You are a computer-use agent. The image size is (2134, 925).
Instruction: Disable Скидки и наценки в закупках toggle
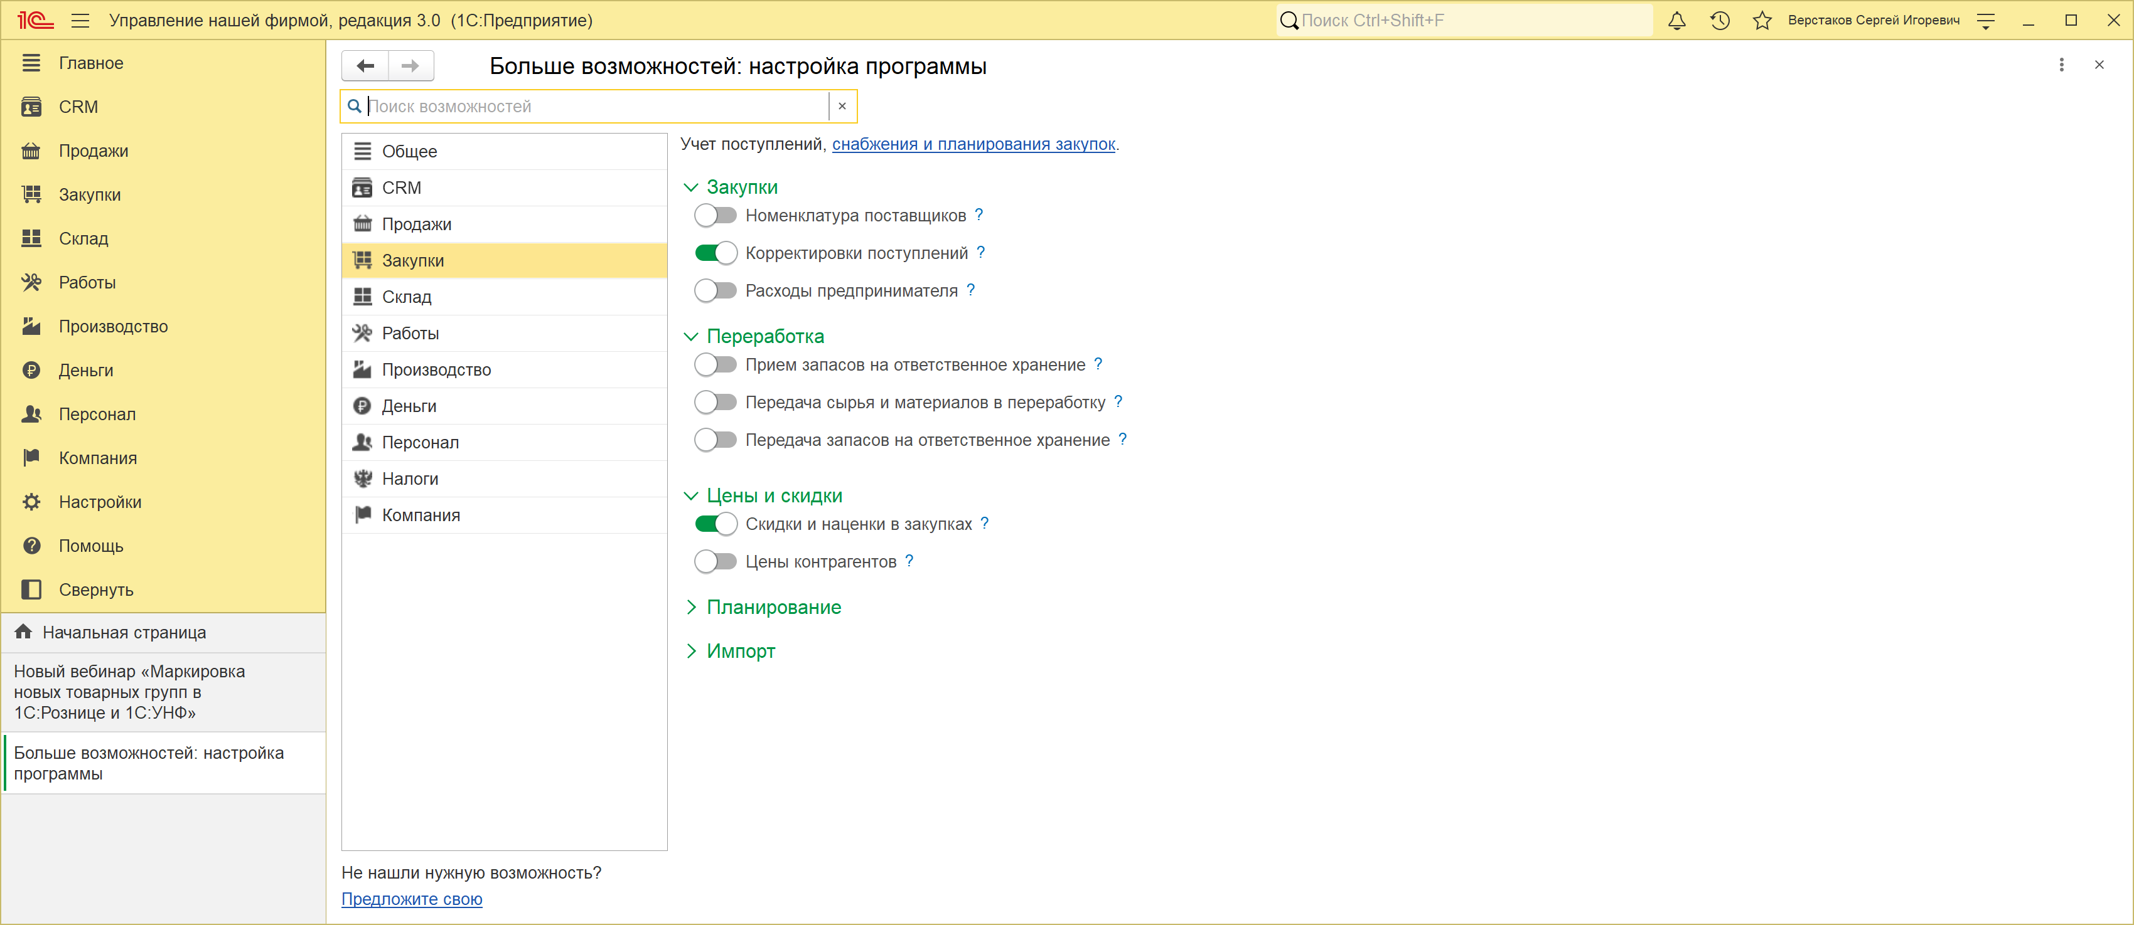click(715, 524)
